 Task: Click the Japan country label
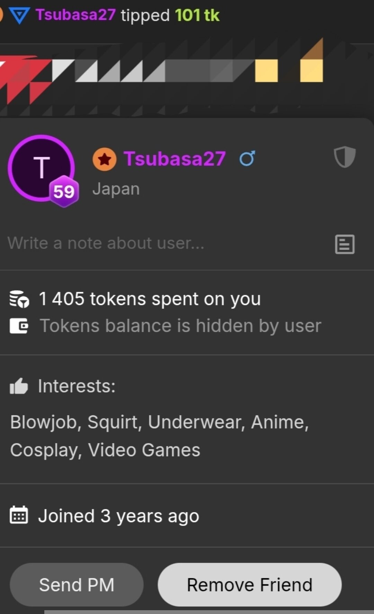point(116,189)
